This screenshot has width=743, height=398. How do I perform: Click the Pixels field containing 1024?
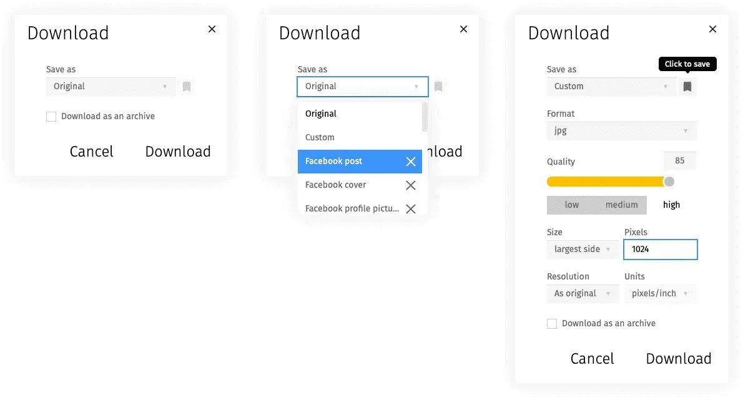661,250
